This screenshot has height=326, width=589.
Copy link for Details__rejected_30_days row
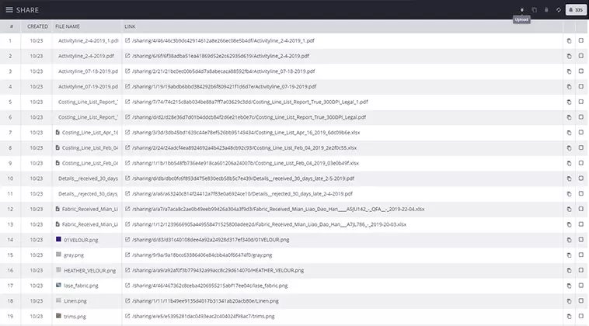[x=569, y=194]
